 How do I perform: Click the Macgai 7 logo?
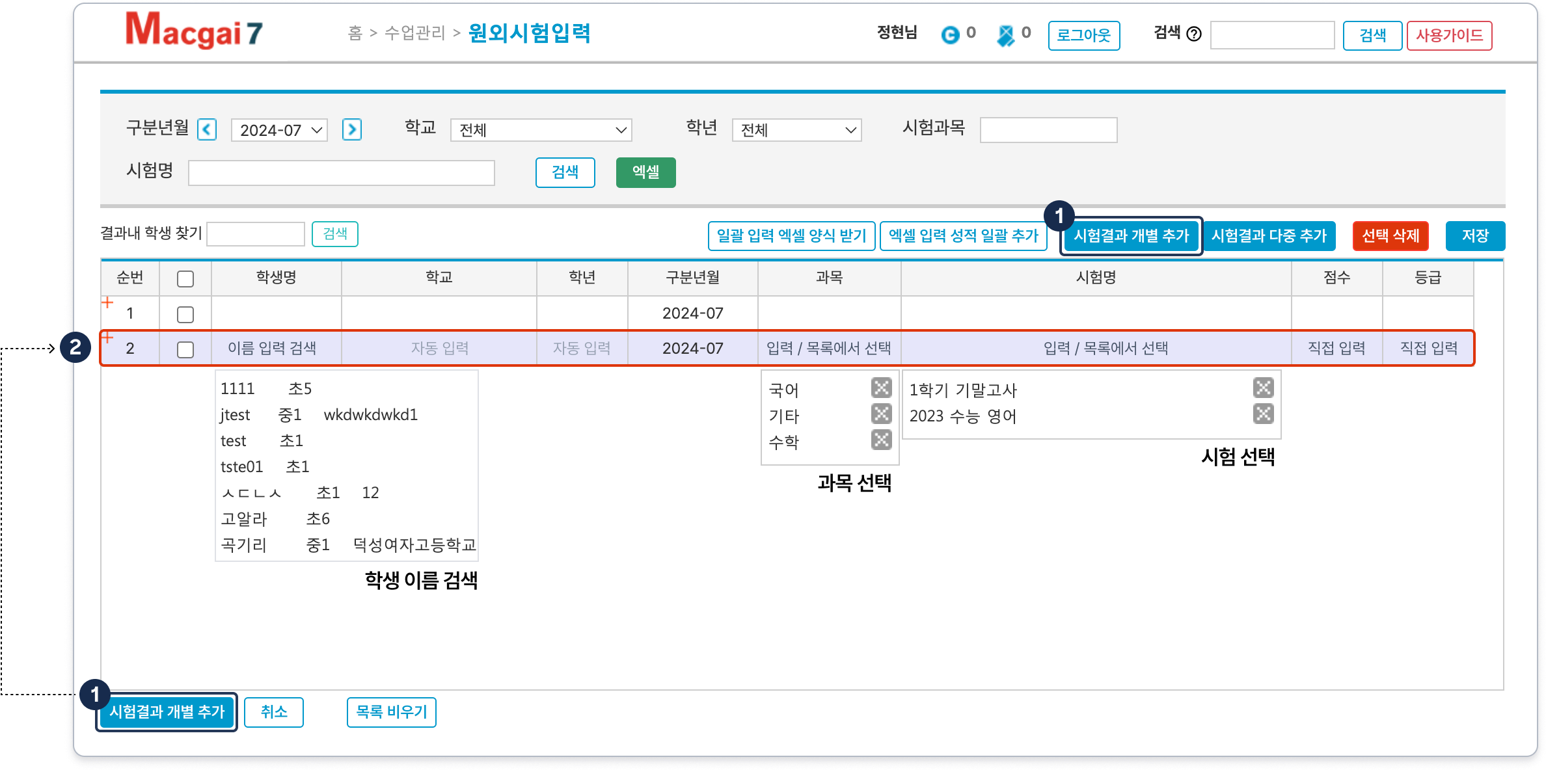pyautogui.click(x=194, y=31)
